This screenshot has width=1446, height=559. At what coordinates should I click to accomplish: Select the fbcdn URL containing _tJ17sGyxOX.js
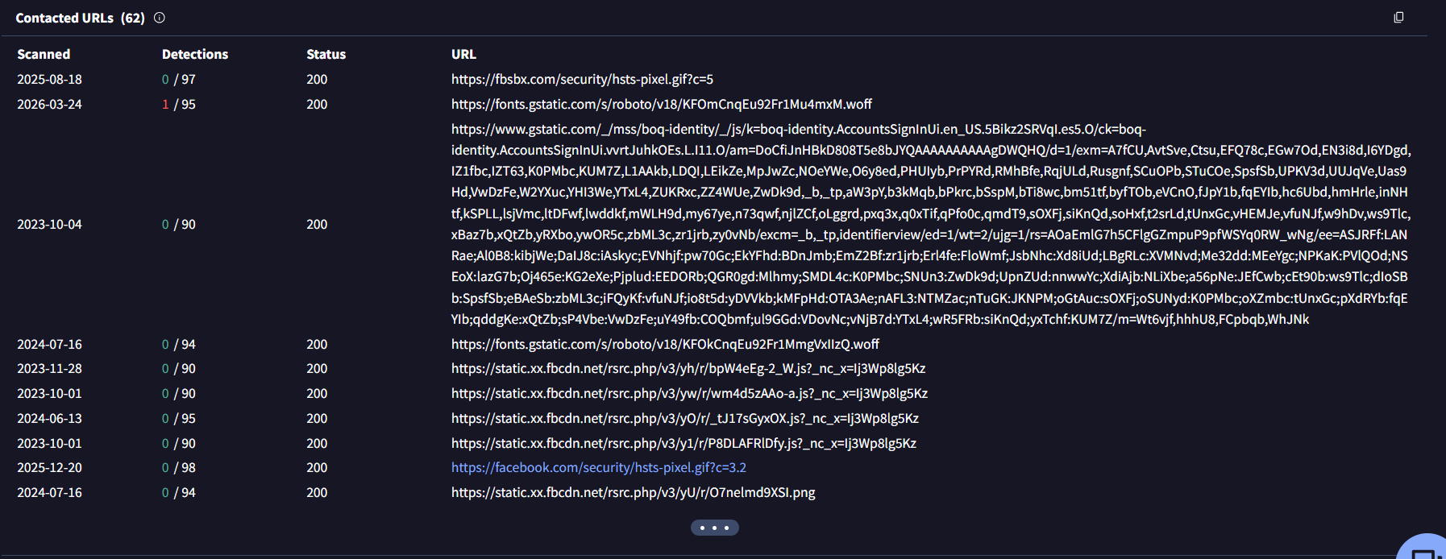click(x=685, y=418)
